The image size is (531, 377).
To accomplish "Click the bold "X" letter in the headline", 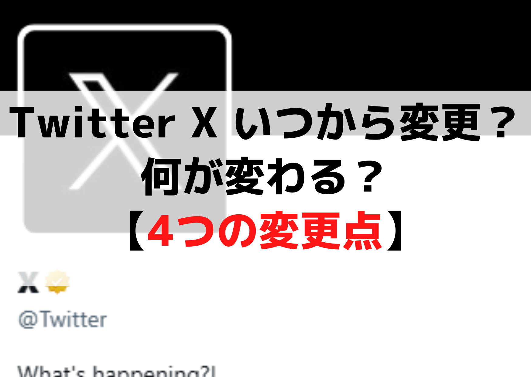I will coord(204,123).
